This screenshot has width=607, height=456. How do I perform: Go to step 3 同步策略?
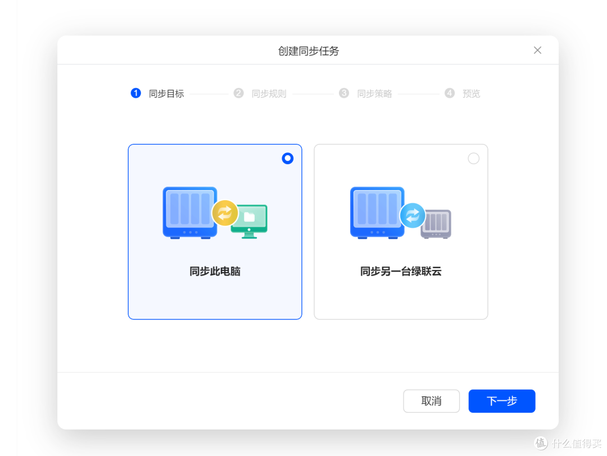coord(365,93)
